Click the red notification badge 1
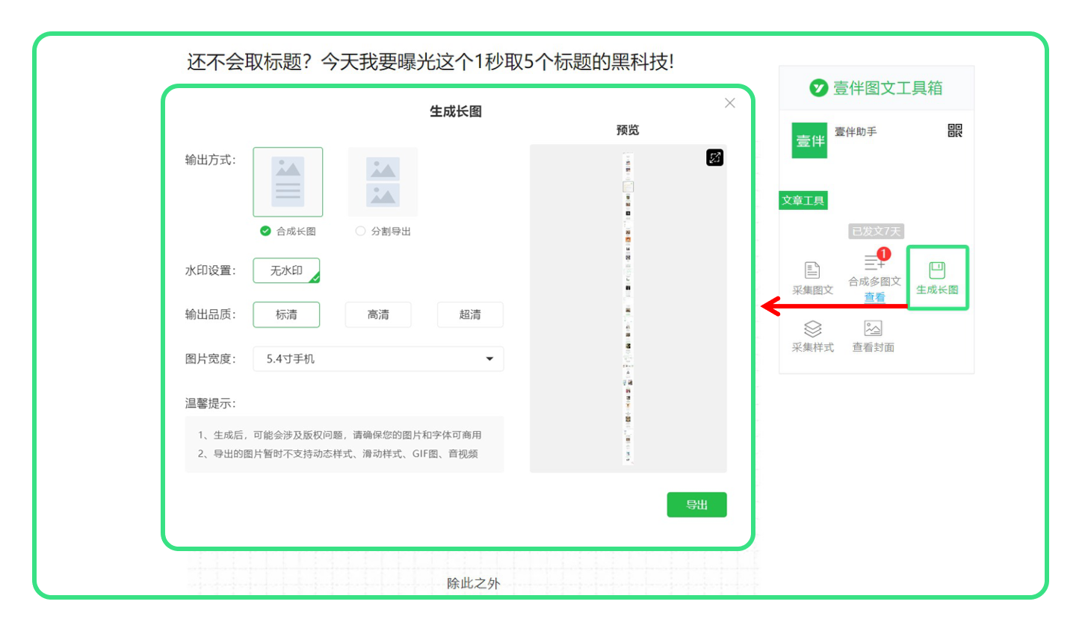The width and height of the screenshot is (1085, 628). (x=883, y=254)
